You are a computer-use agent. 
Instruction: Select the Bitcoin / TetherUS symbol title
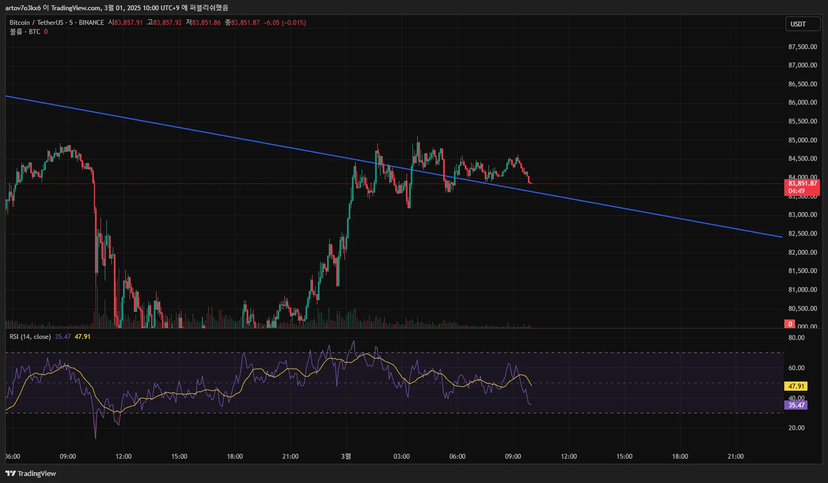[36, 23]
